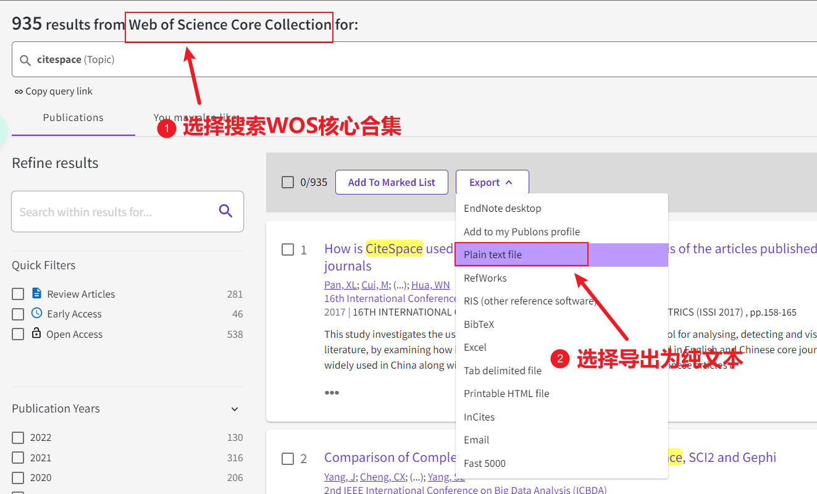This screenshot has width=817, height=494.
Task: Open author link Yang, J
Action: coord(340,477)
